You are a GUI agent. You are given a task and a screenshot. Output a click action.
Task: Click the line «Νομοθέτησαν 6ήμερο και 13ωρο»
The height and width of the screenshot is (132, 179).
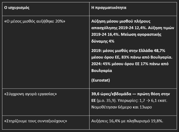tap(122, 107)
